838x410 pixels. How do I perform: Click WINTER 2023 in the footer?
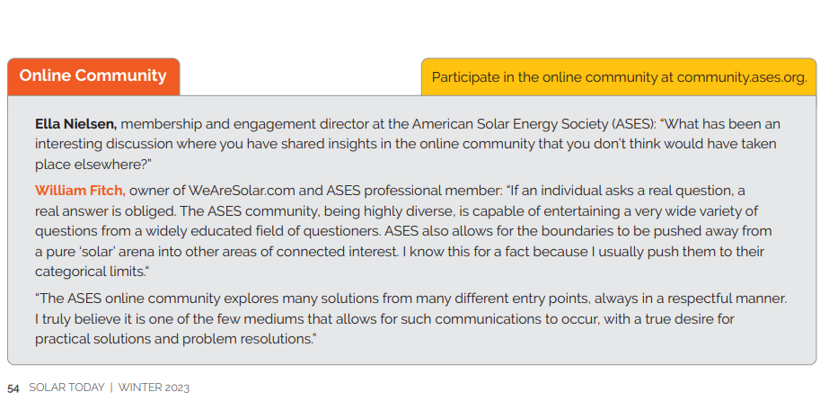pyautogui.click(x=154, y=388)
